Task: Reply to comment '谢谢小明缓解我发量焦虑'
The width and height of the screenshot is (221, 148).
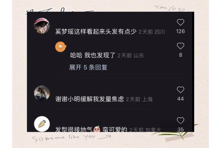Action: point(90,99)
